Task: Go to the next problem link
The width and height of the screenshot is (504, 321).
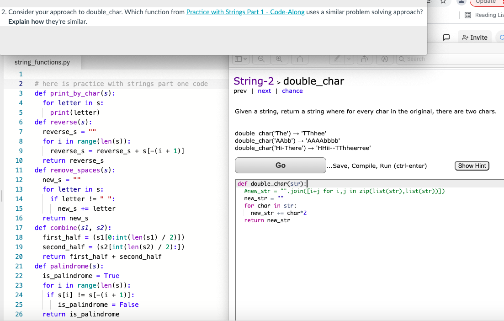Action: pyautogui.click(x=264, y=91)
